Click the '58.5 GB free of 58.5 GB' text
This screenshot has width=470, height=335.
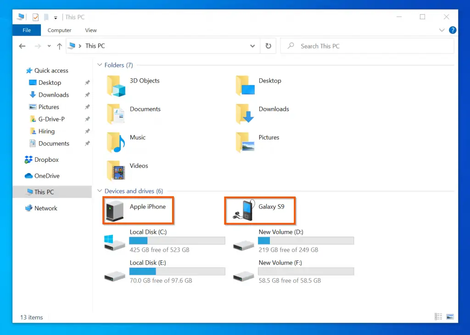pos(290,280)
